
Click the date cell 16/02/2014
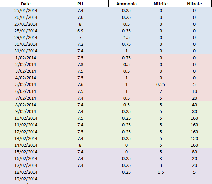26,158
